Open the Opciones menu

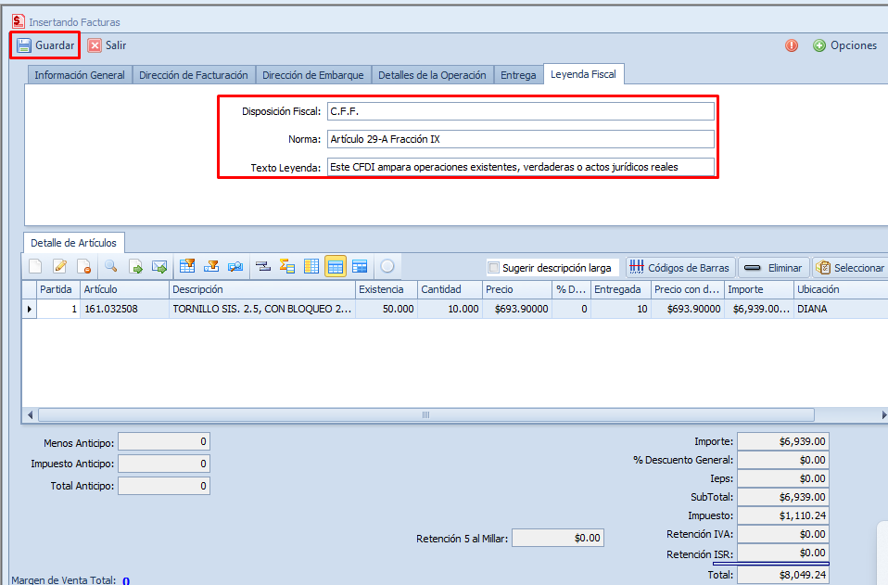pos(844,45)
